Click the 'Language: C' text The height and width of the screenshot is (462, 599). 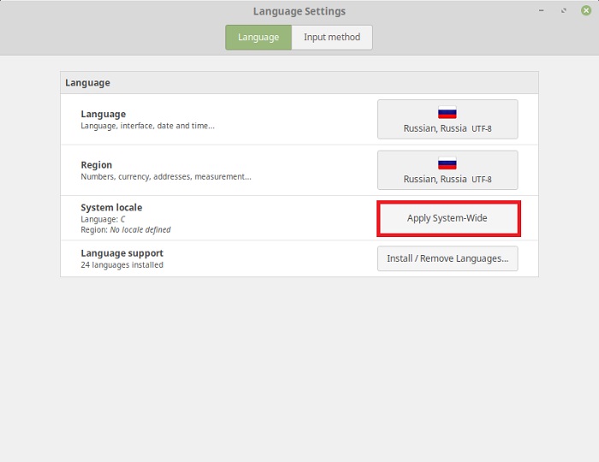pyautogui.click(x=103, y=219)
